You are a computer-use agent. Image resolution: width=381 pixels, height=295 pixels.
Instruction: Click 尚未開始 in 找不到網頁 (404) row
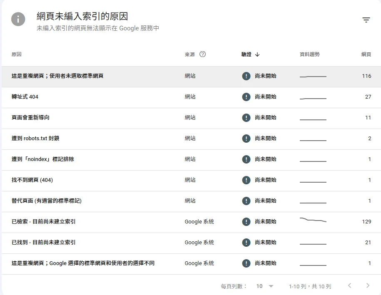(266, 180)
